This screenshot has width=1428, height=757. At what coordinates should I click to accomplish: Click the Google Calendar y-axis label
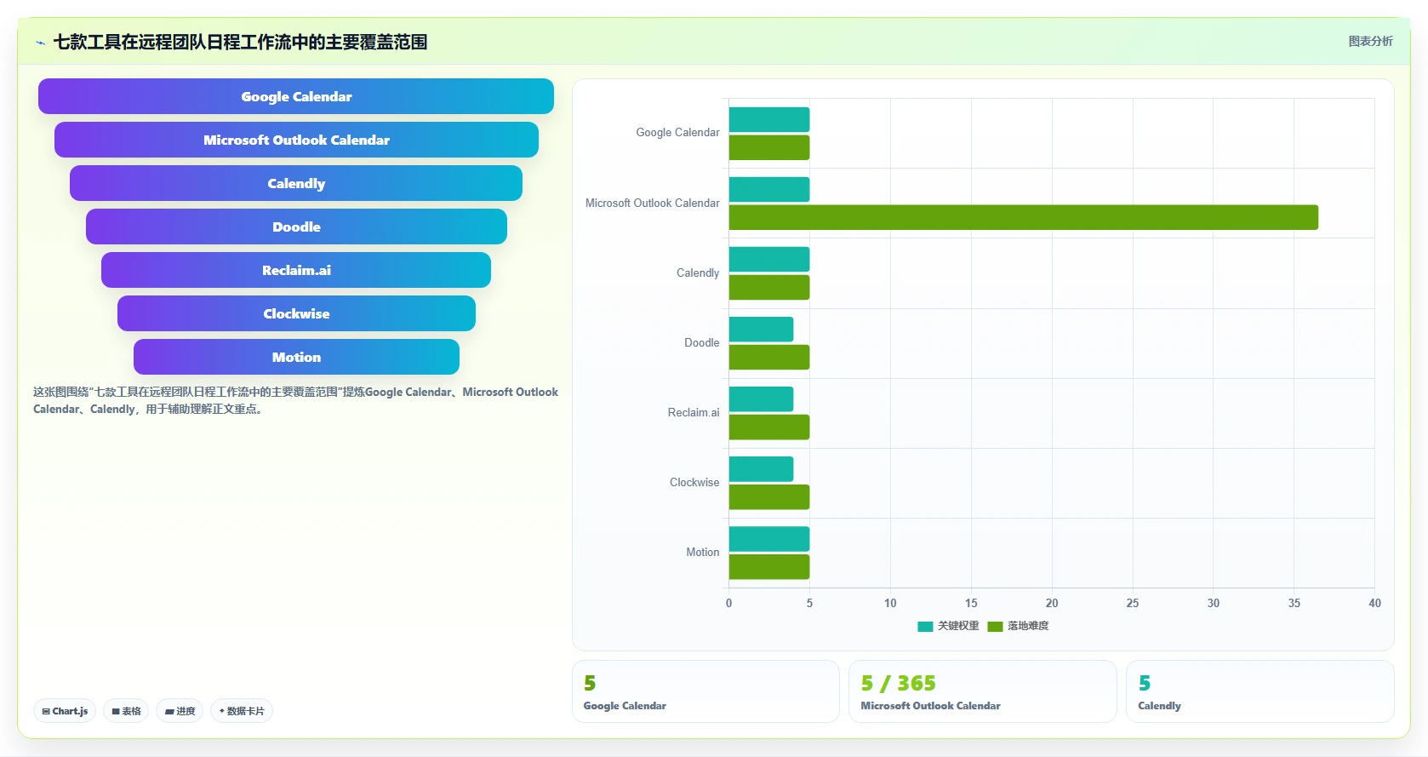677,133
